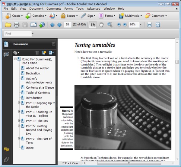
Task: Select the Hand tool
Action: pyautogui.click(x=101, y=25)
